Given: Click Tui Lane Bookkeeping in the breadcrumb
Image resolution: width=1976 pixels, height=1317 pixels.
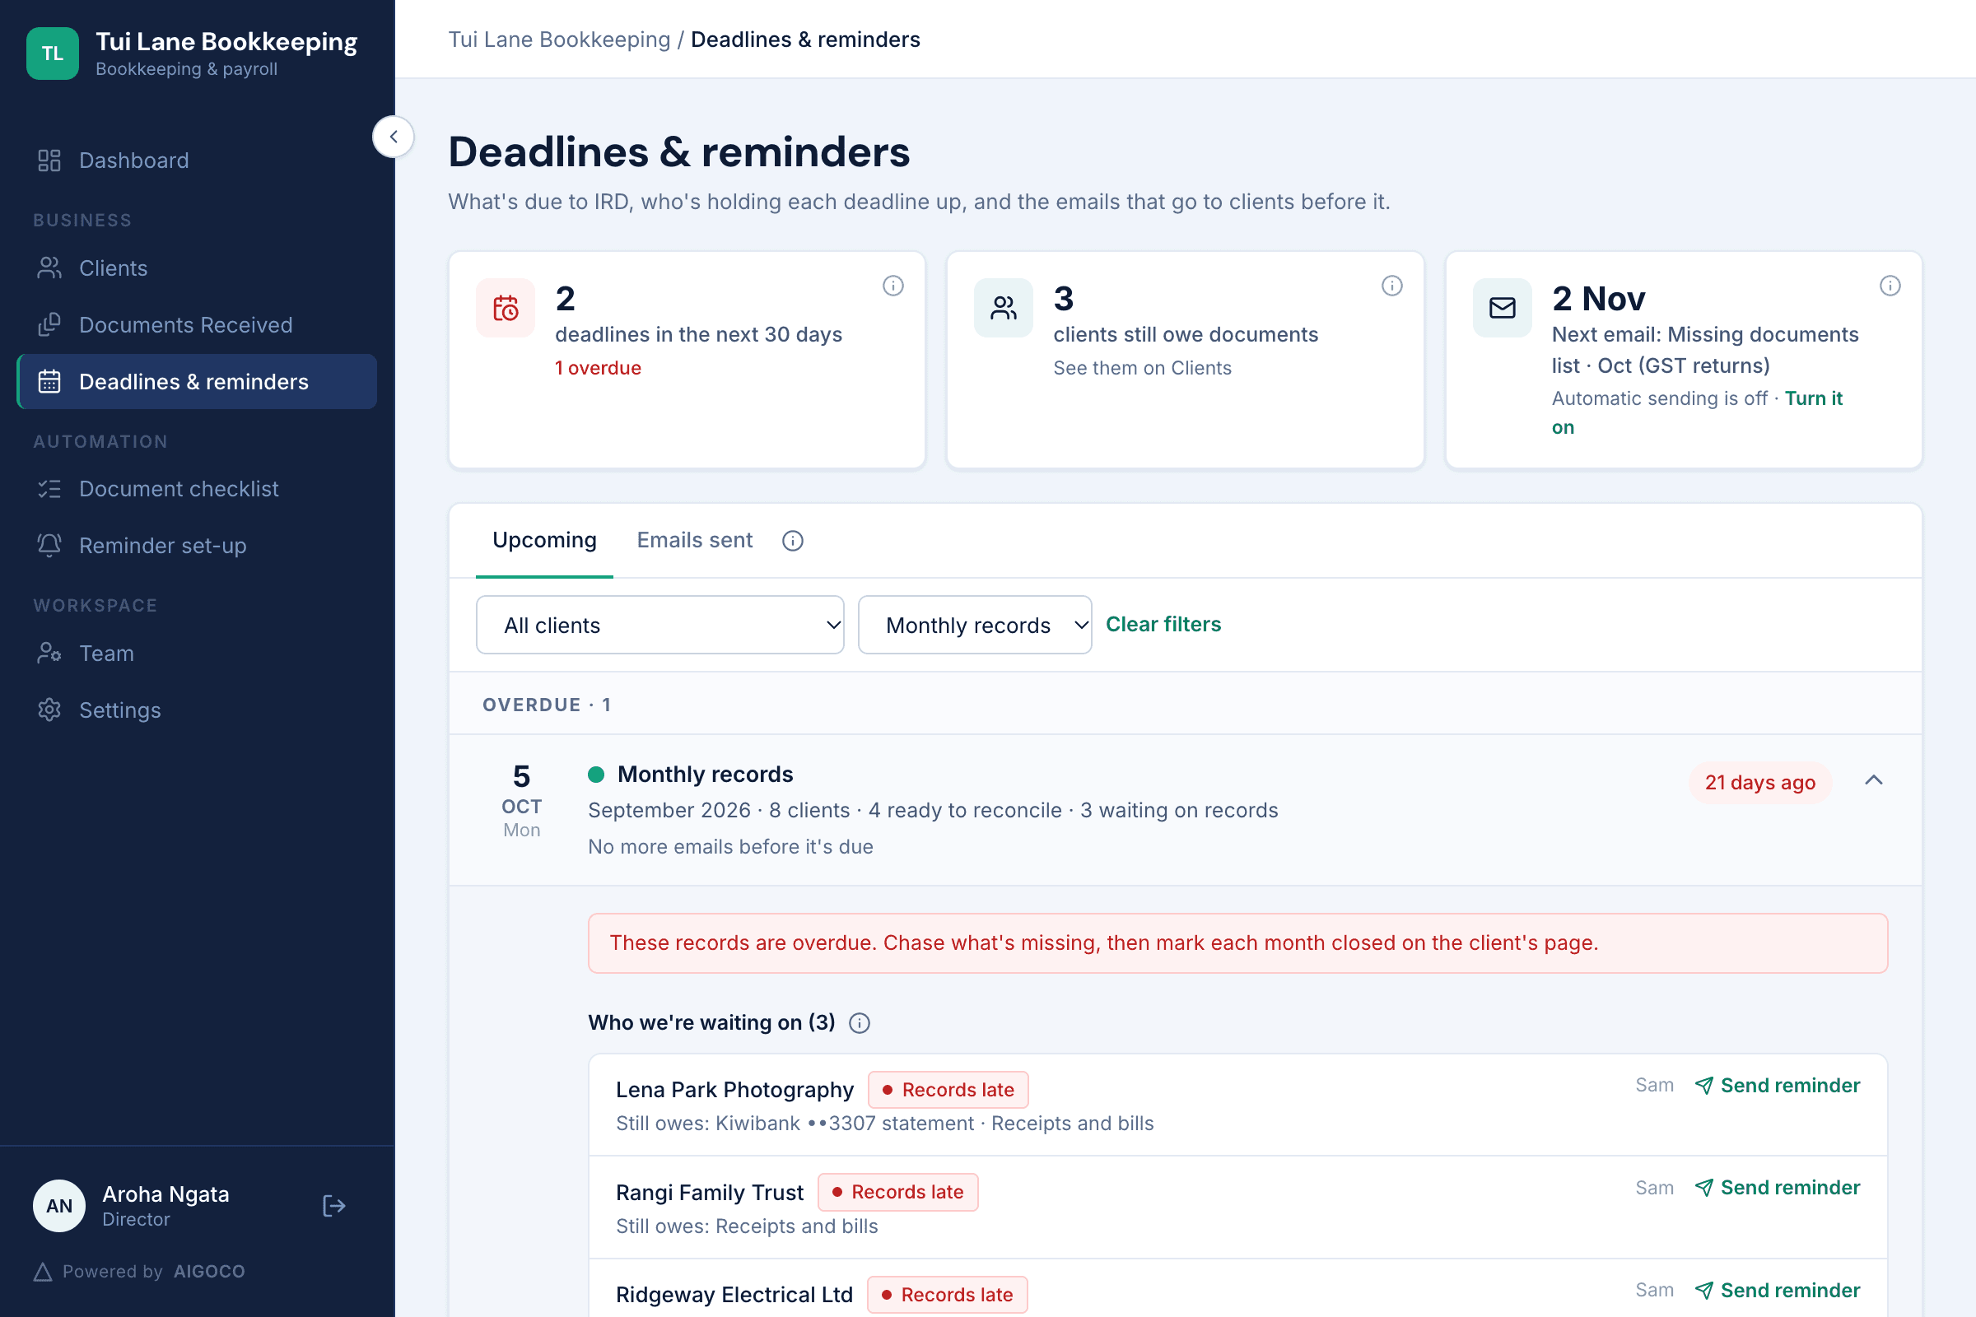Looking at the screenshot, I should pyautogui.click(x=560, y=40).
